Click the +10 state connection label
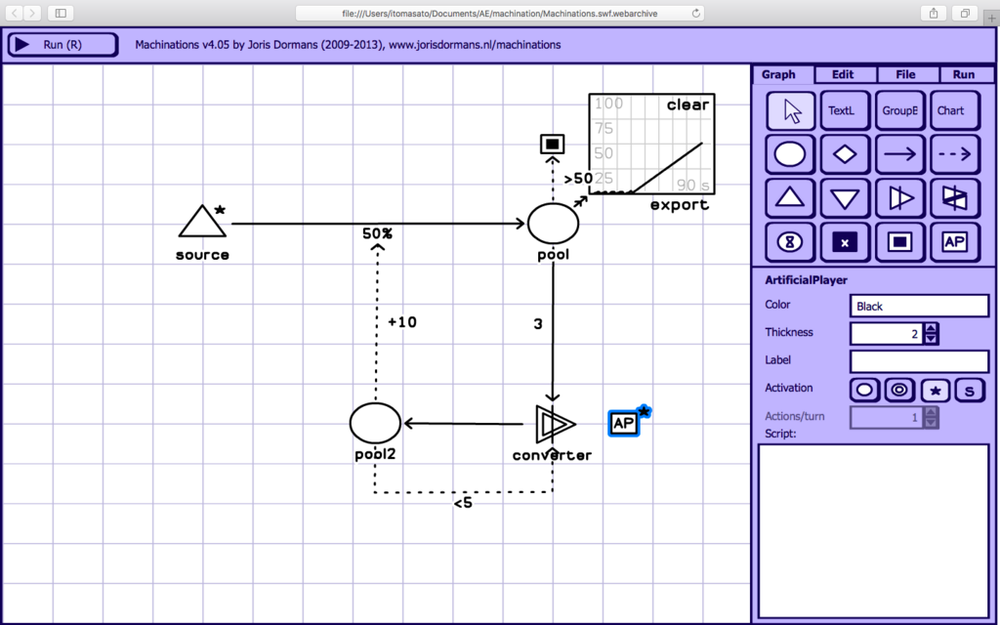This screenshot has width=1000, height=625. (x=402, y=322)
